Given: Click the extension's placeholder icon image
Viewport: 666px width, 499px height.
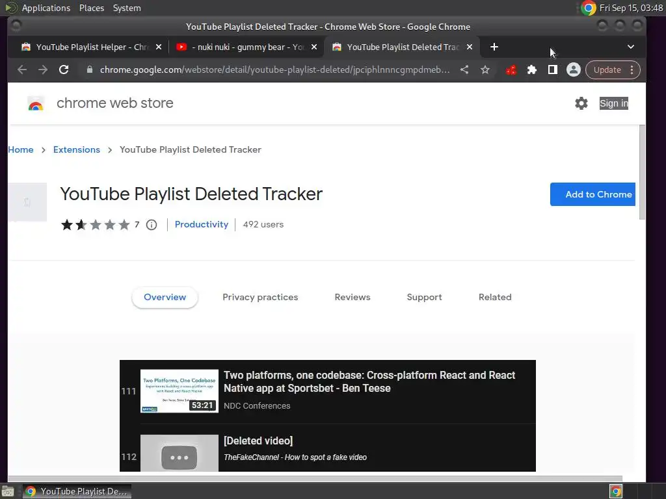Looking at the screenshot, I should 27,202.
